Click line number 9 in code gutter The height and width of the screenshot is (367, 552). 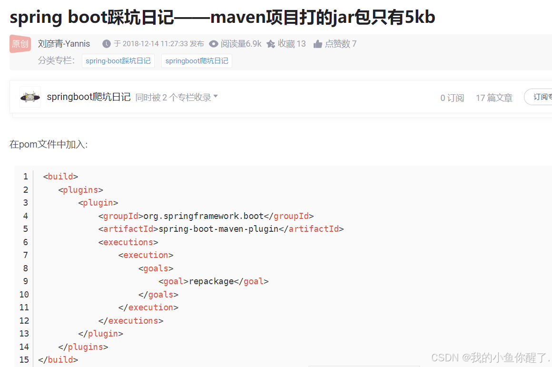tap(25, 281)
